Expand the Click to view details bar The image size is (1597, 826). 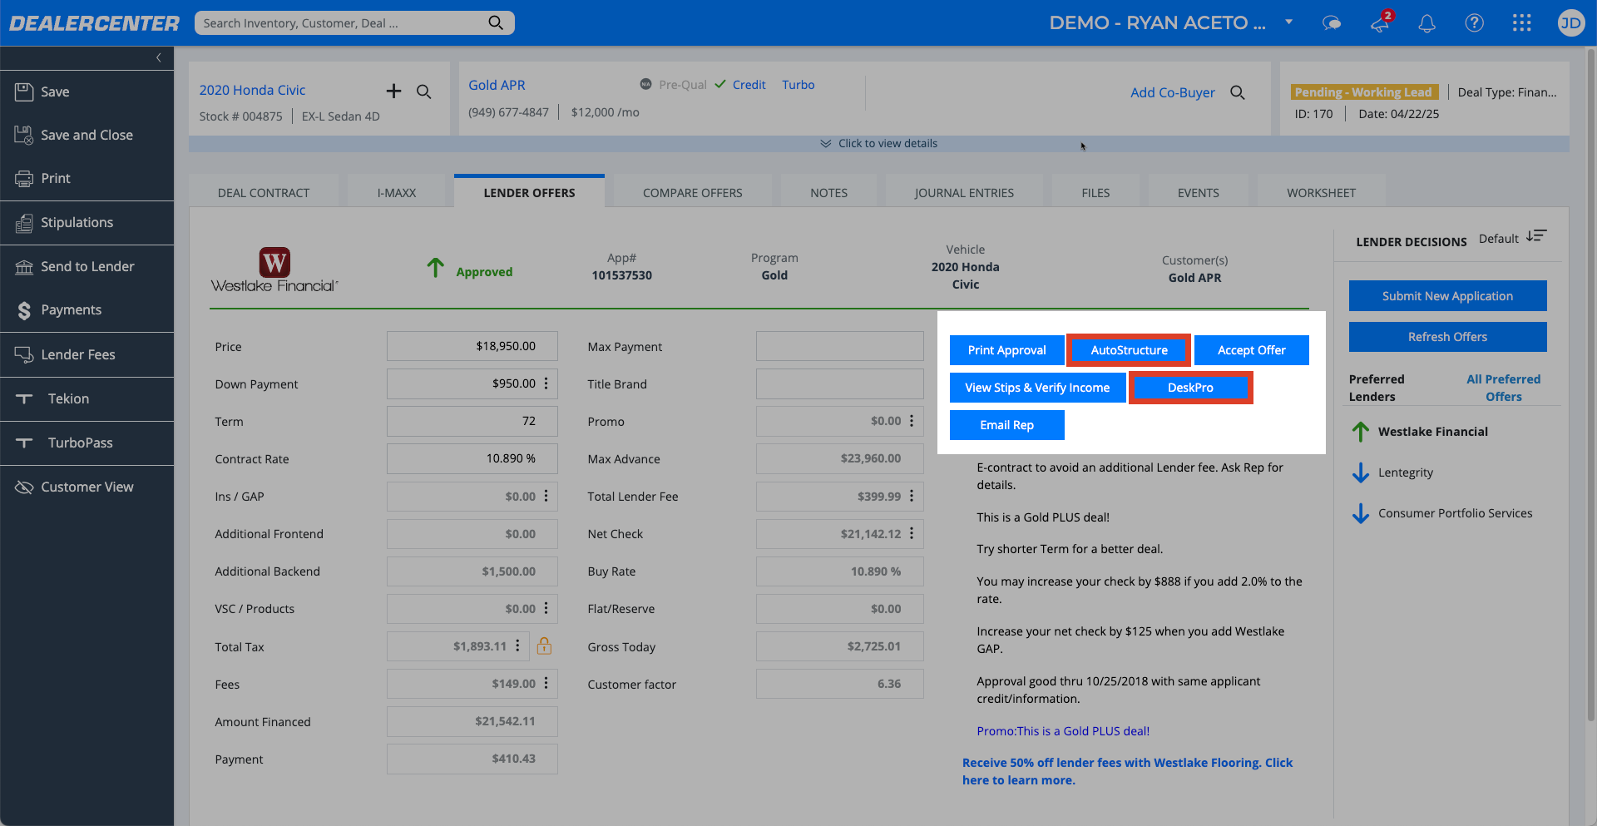(879, 144)
